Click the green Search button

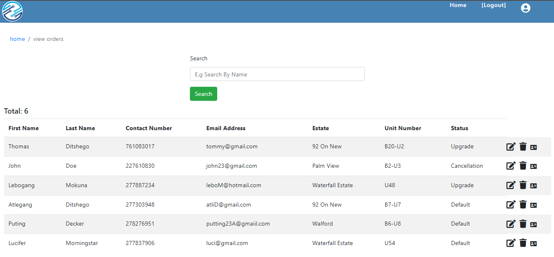pos(204,94)
